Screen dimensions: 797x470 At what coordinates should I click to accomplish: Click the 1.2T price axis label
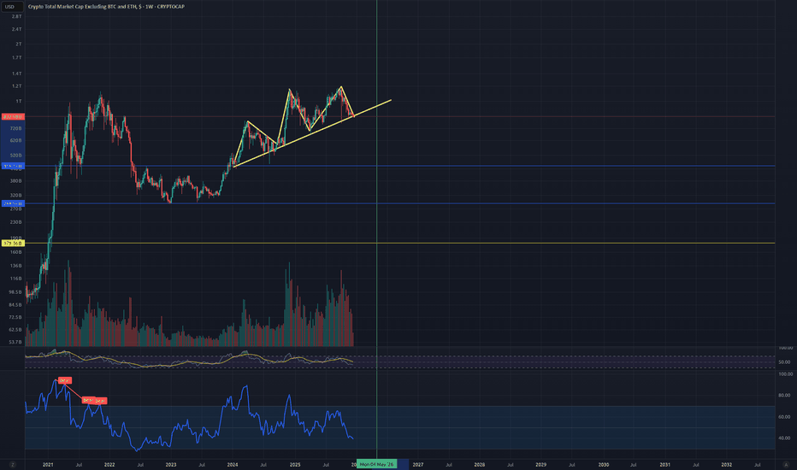[17, 86]
